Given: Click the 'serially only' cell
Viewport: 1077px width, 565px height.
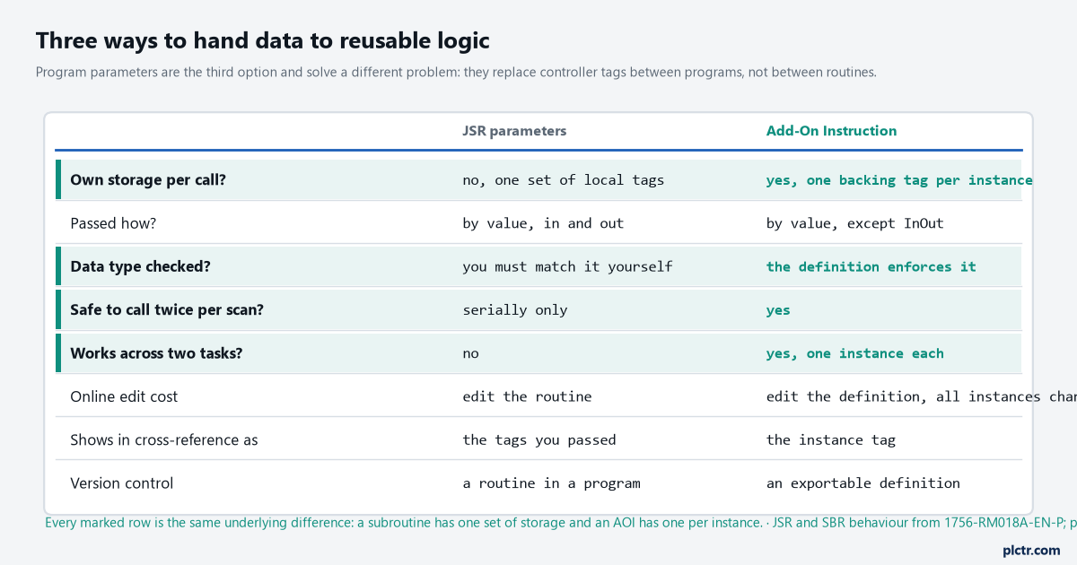Looking at the screenshot, I should (515, 309).
